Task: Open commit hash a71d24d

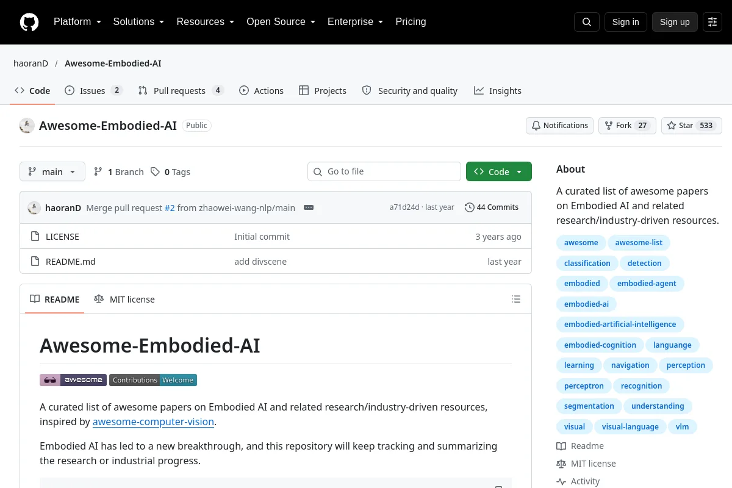Action: point(404,207)
